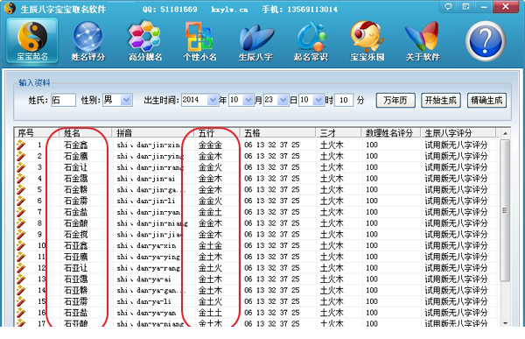Click the pencil icon in row 6

pos(21,201)
